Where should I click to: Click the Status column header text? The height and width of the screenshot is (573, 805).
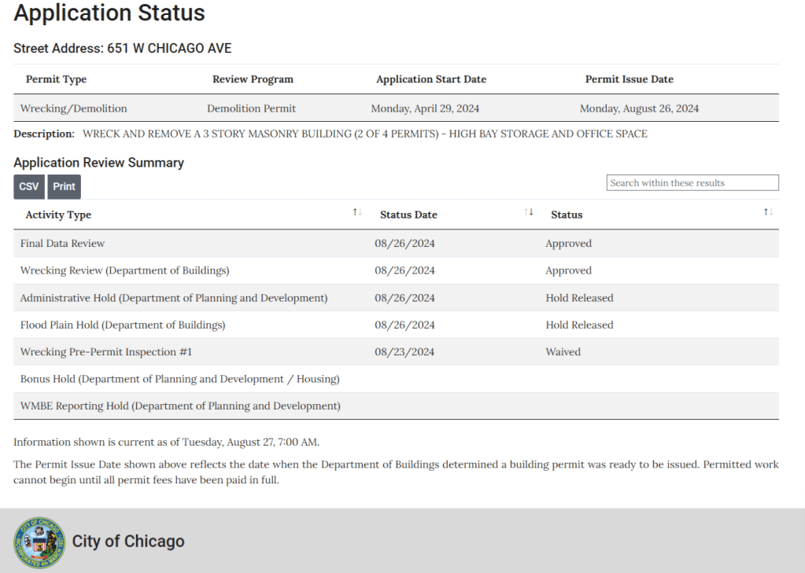click(x=567, y=215)
